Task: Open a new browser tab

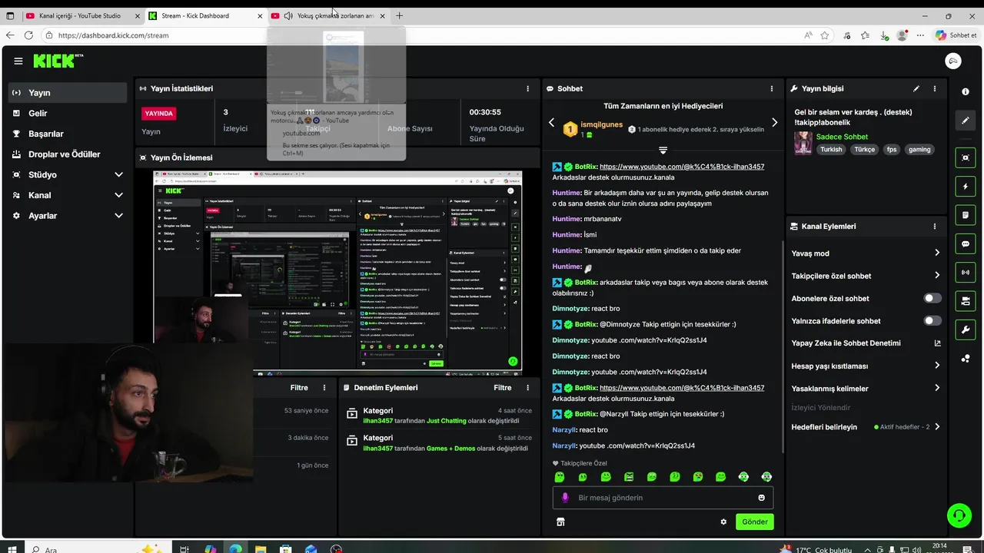Action: click(x=399, y=15)
